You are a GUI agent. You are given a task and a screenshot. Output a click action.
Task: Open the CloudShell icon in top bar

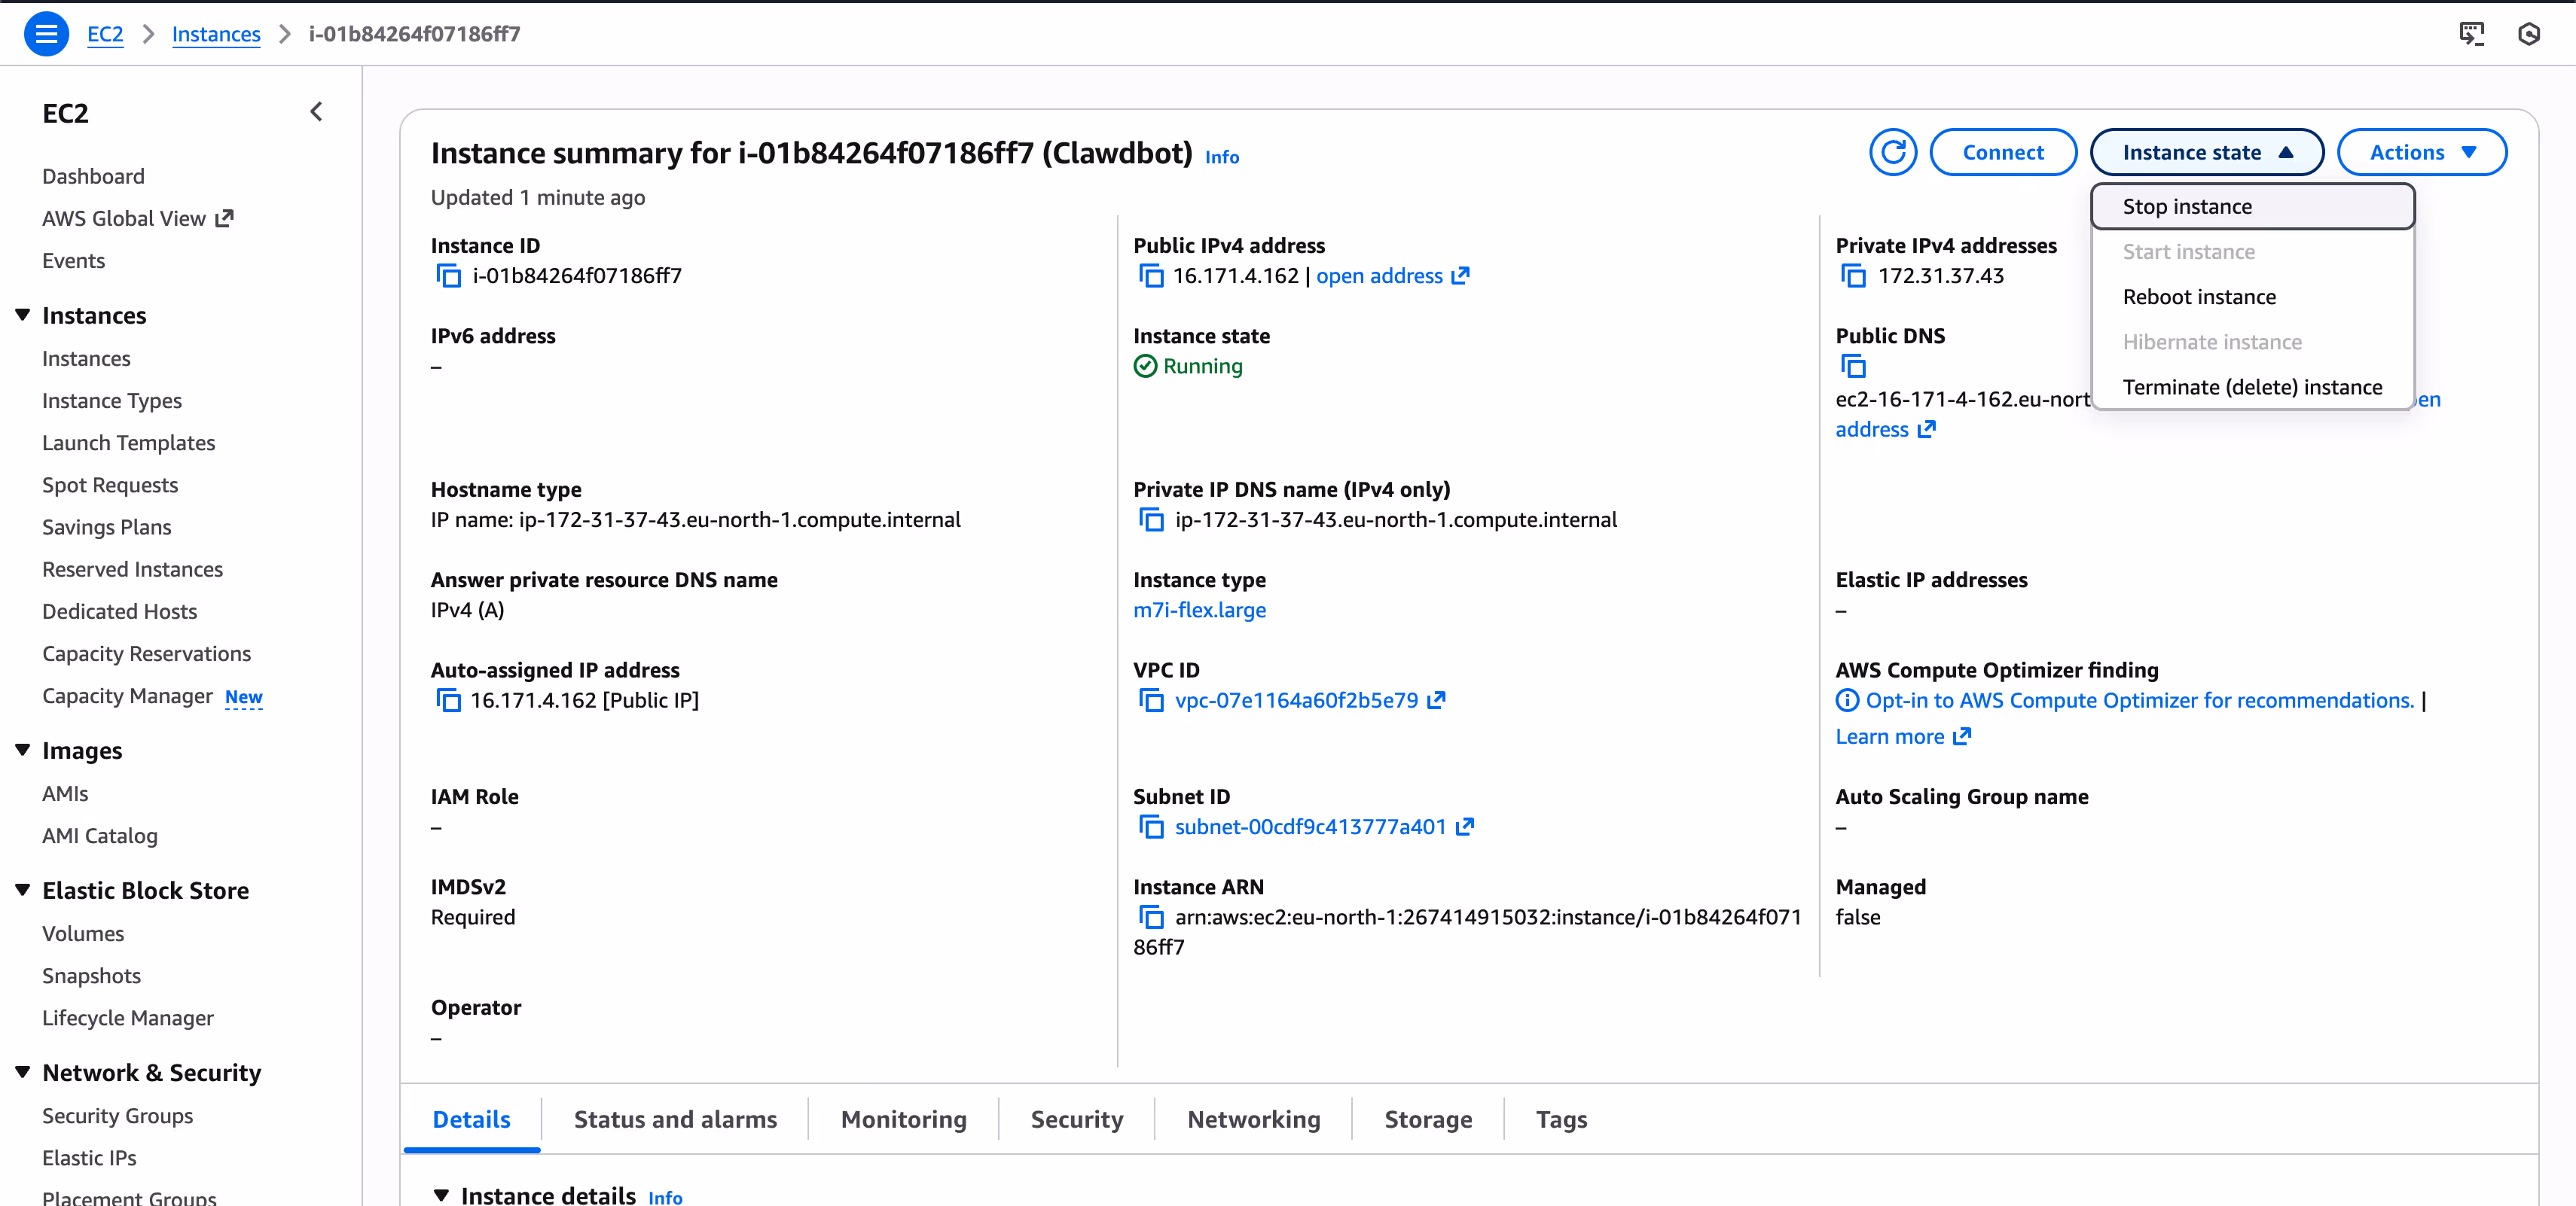coord(2471,34)
